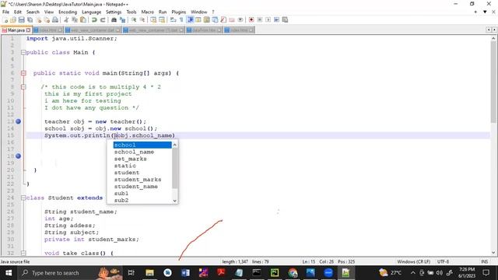This screenshot has height=280, width=498.
Task: Start macro recording with the red Record icon
Action: click(251, 19)
